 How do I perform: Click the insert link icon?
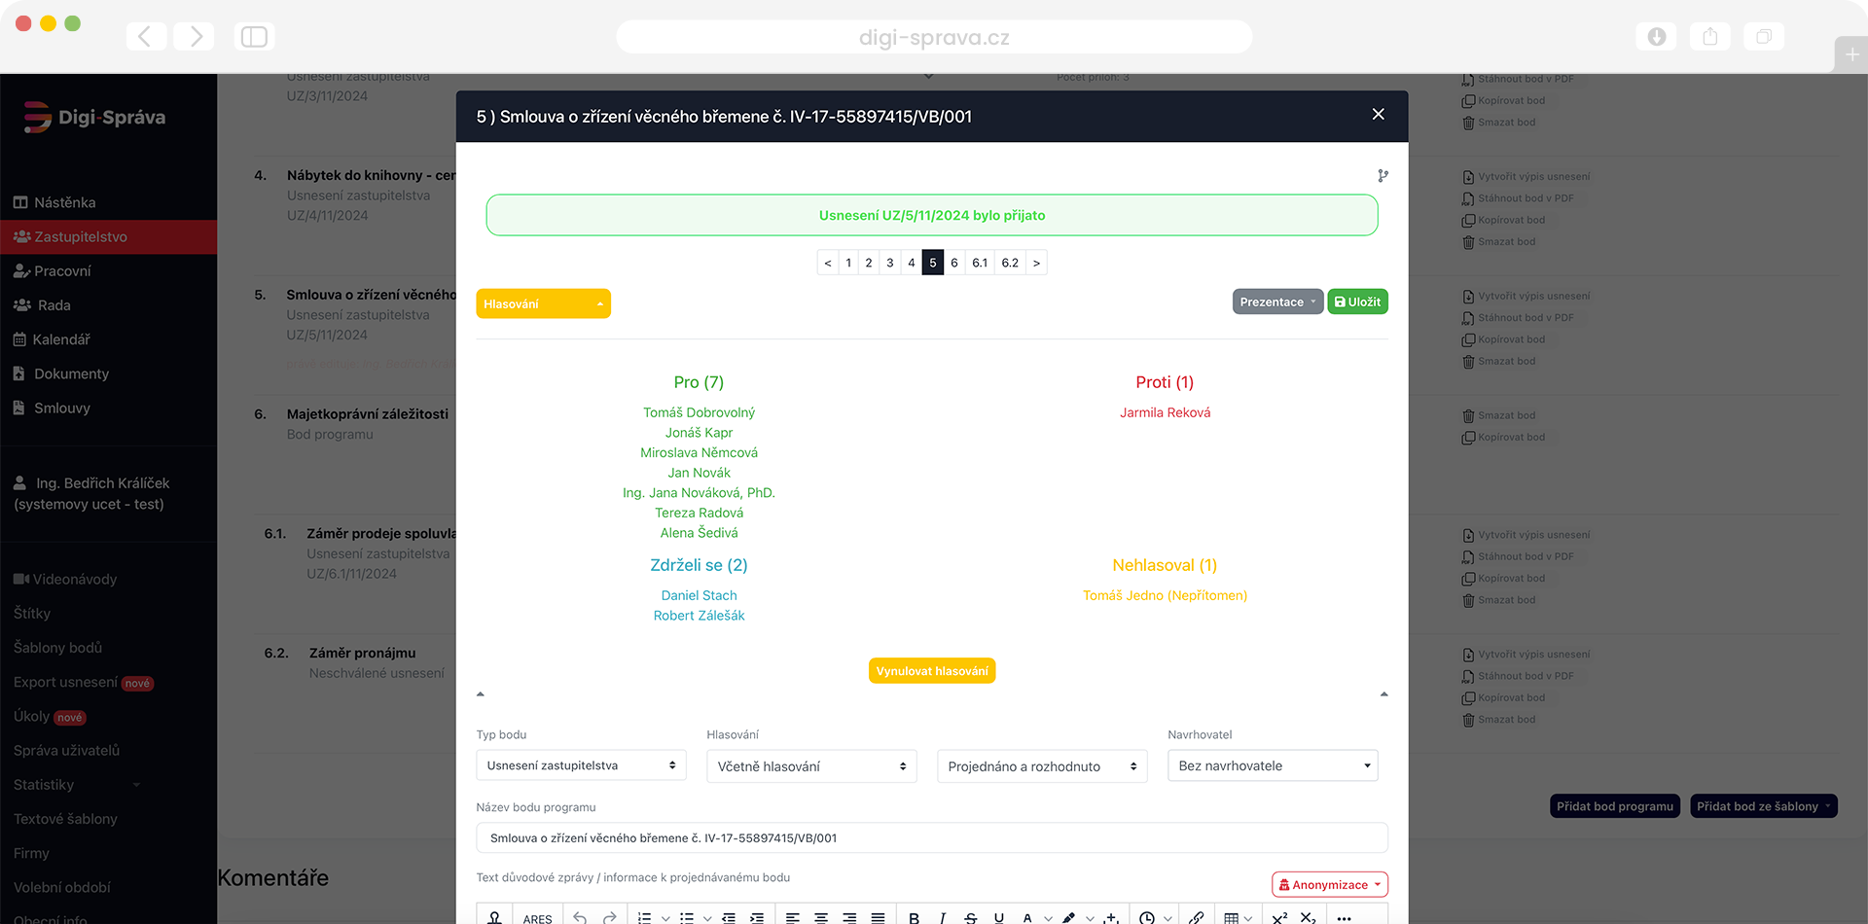(1197, 917)
